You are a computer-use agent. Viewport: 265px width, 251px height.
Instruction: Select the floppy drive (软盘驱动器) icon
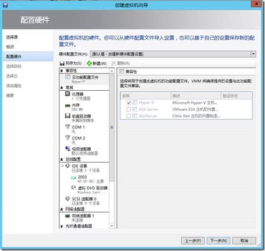click(67, 116)
